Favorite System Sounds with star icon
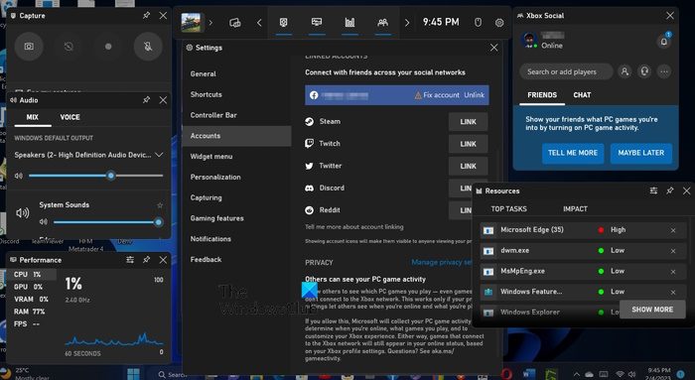This screenshot has width=695, height=380. (x=160, y=205)
